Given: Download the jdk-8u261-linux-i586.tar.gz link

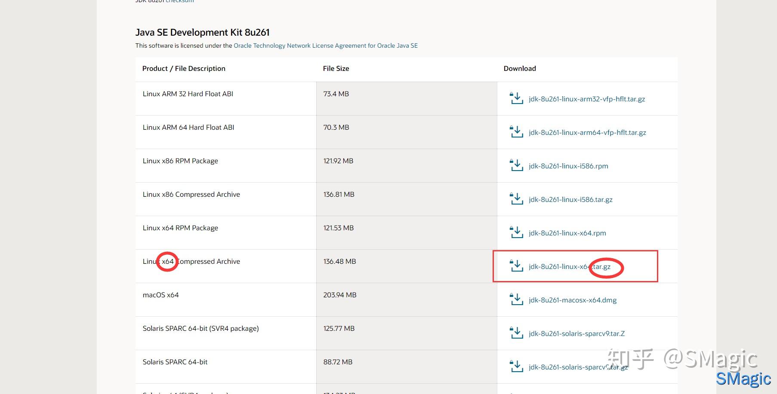Looking at the screenshot, I should tap(570, 199).
